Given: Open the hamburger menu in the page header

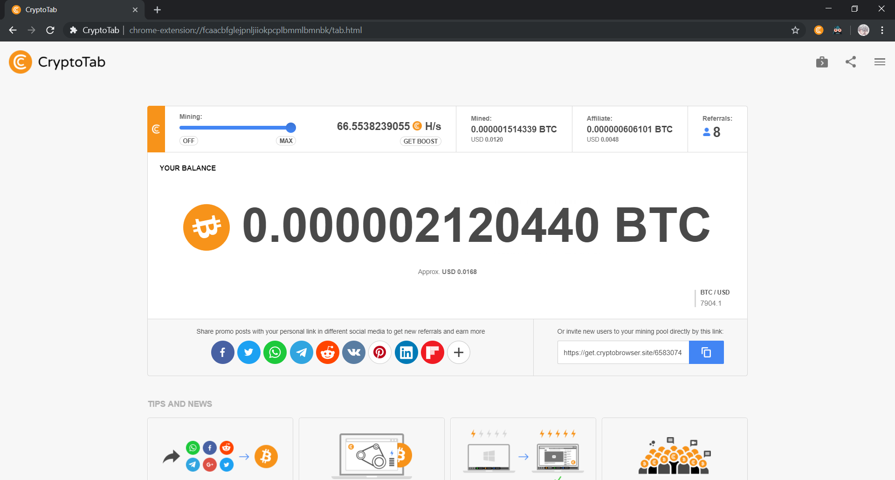Looking at the screenshot, I should click(880, 62).
